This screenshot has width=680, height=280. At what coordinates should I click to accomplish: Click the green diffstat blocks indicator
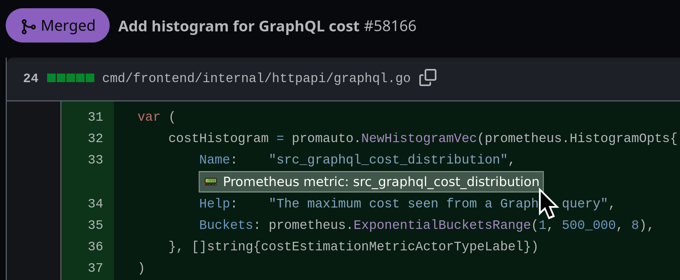click(x=71, y=78)
